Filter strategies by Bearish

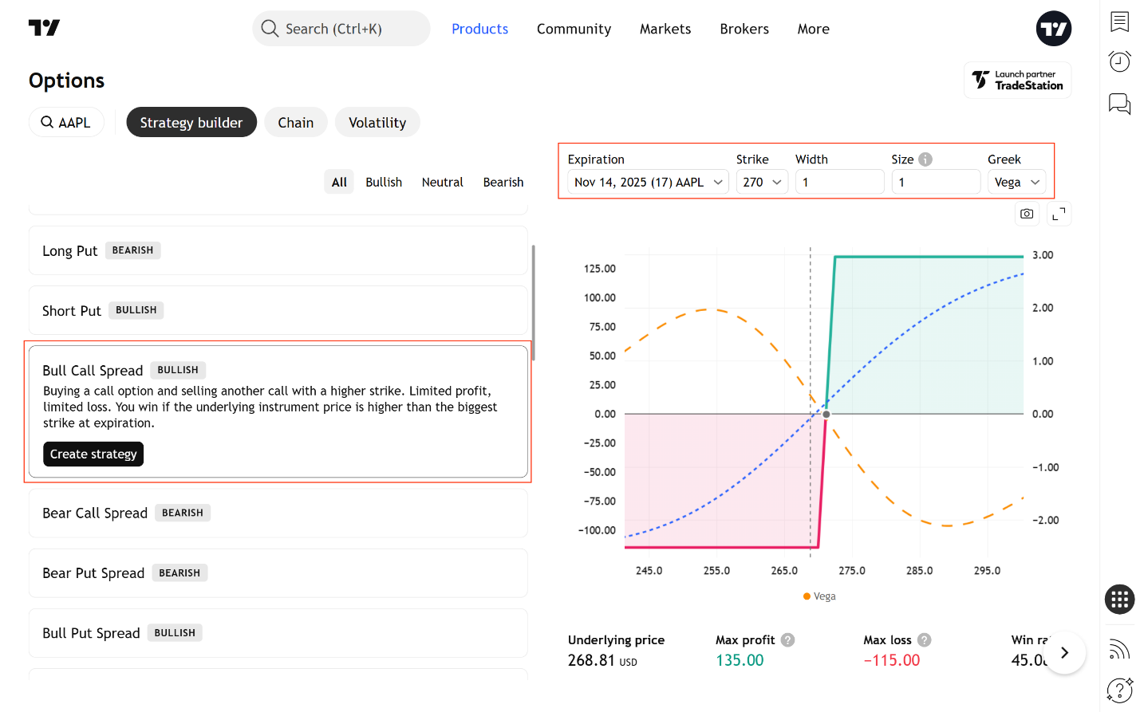[x=503, y=182]
